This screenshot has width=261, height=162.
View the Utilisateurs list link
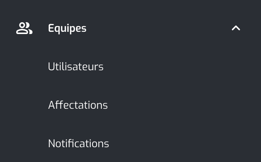tap(76, 67)
